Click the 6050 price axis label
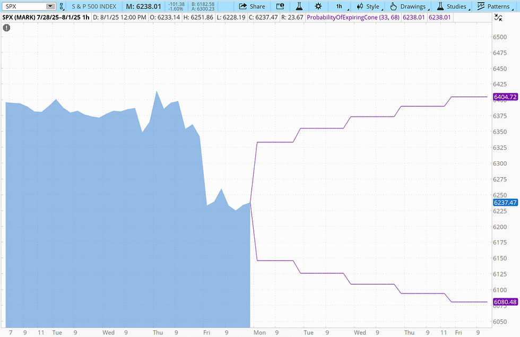This screenshot has width=520, height=337. tap(500, 322)
